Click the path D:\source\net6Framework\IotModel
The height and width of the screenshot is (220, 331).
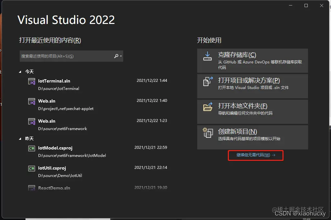pyautogui.click(x=72, y=156)
